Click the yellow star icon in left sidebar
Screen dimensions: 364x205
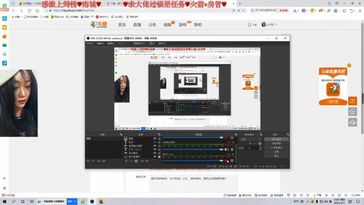(5, 27)
